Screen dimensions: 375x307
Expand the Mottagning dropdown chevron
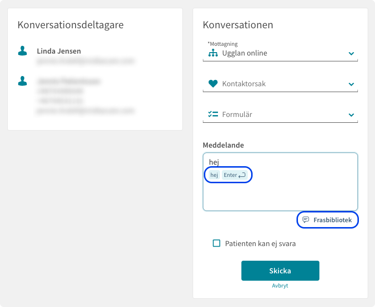tap(351, 54)
